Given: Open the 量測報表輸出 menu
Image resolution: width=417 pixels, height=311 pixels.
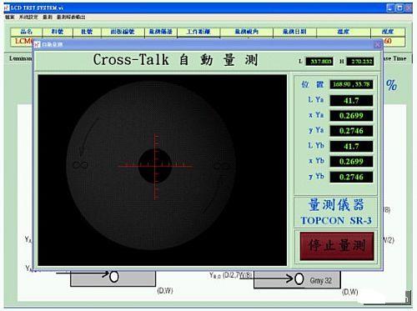Looking at the screenshot, I should tap(71, 18).
